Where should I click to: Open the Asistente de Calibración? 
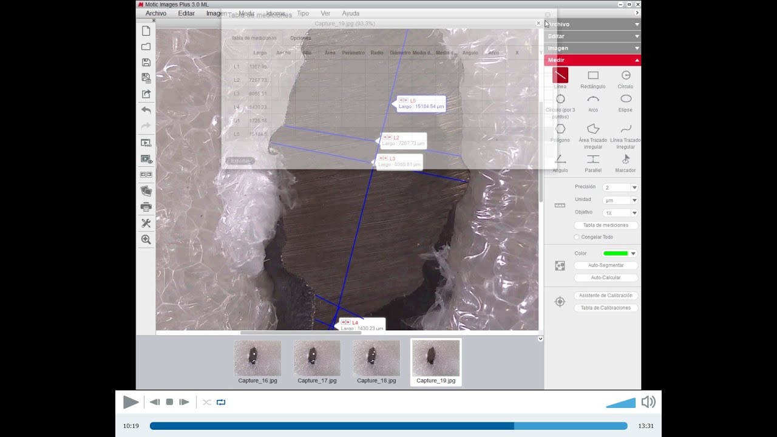[x=606, y=296]
